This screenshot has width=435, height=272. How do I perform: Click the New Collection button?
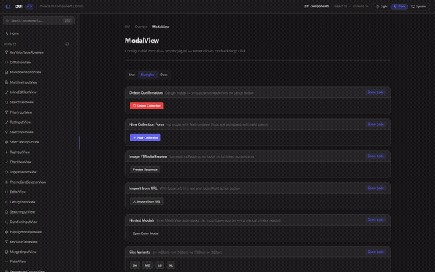click(145, 137)
